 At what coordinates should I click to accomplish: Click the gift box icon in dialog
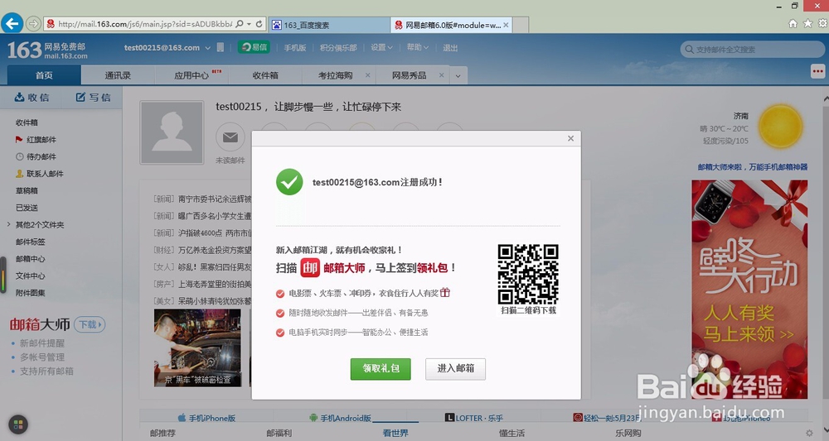[x=445, y=292]
